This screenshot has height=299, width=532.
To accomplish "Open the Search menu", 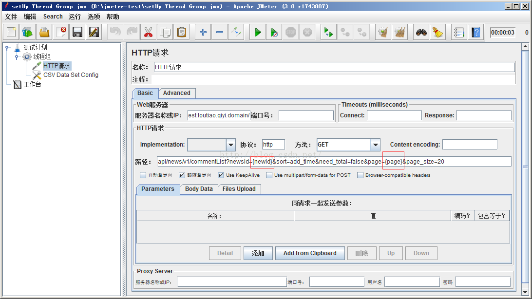I will coord(53,17).
